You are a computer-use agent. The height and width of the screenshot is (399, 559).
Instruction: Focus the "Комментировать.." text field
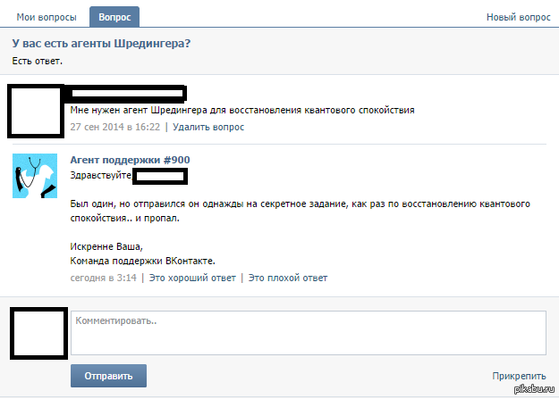308,333
